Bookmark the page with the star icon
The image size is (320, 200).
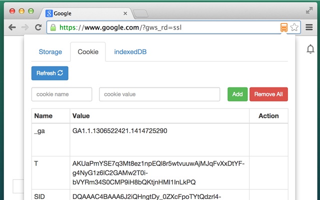(x=294, y=27)
